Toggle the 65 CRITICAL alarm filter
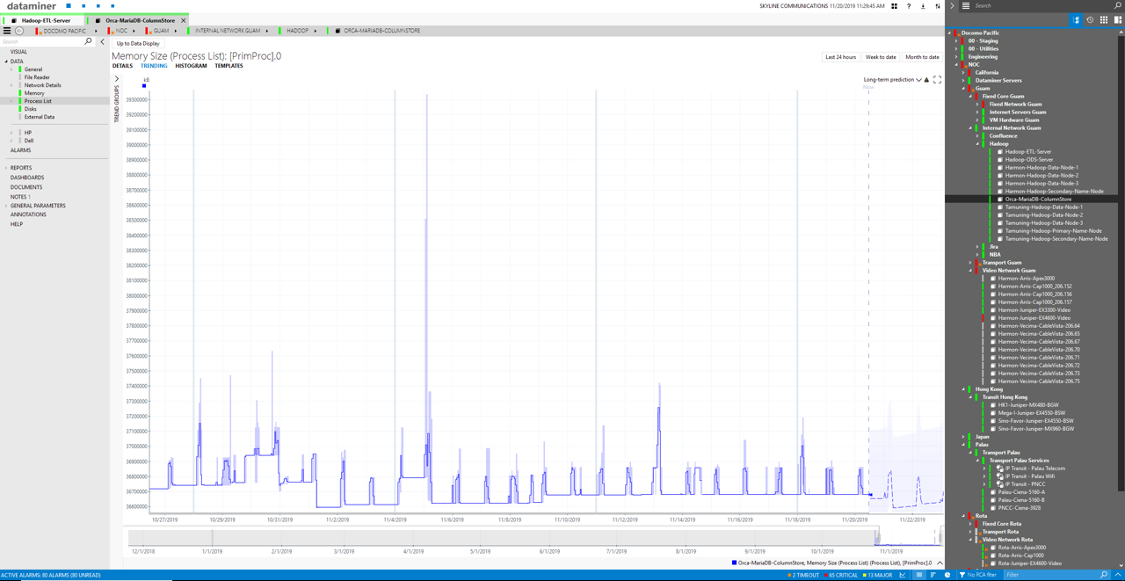1125x581 pixels. pos(841,575)
